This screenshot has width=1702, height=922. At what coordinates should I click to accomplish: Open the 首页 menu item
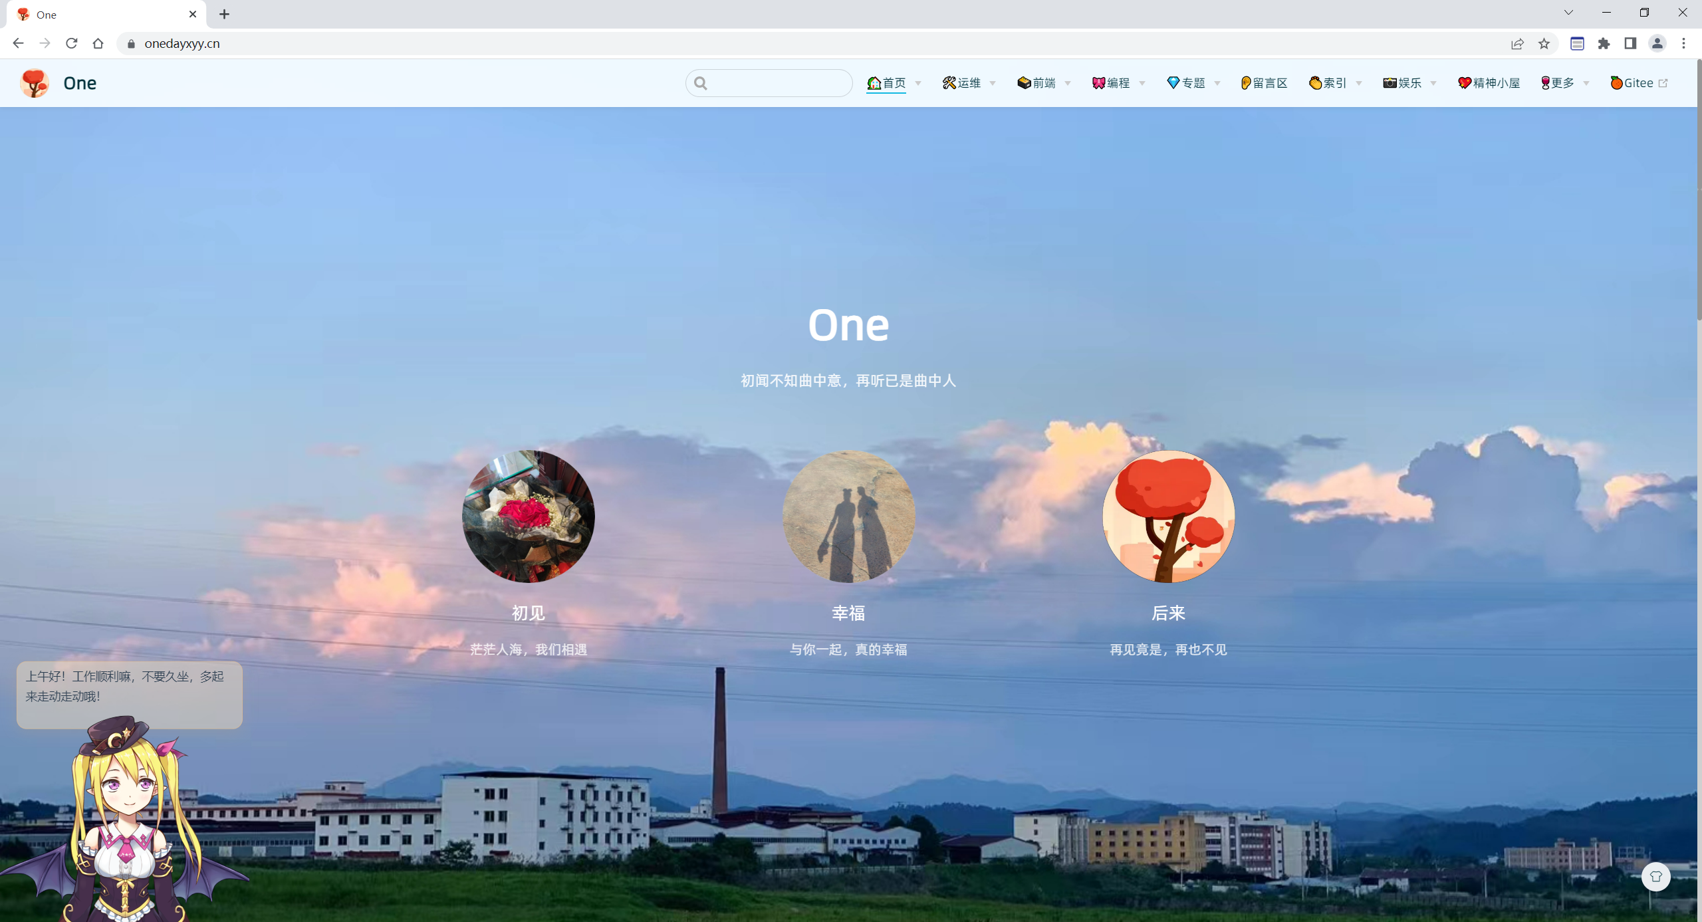[x=886, y=83]
